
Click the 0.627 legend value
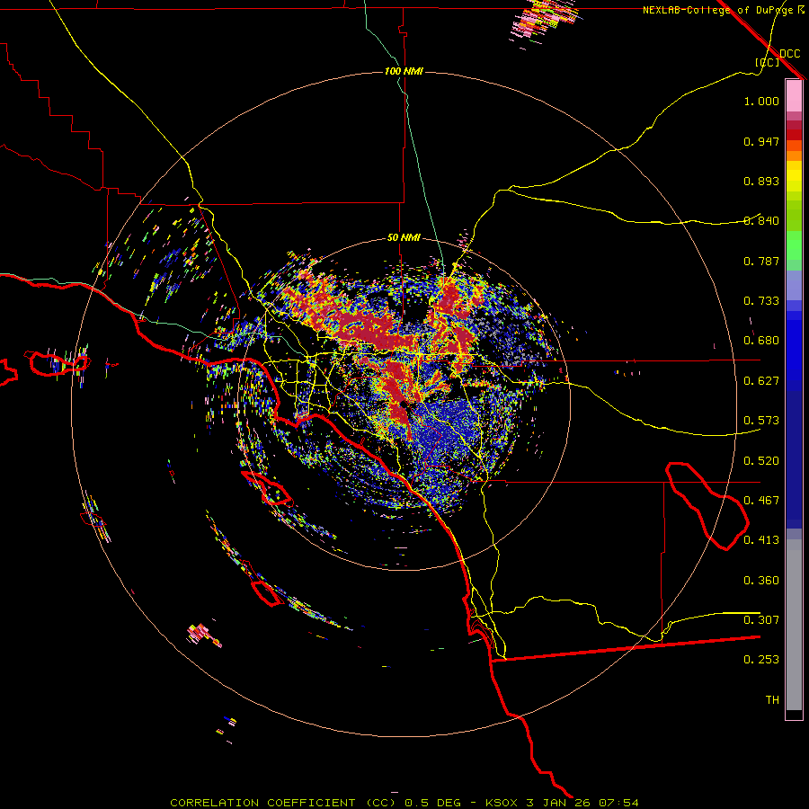coord(761,381)
